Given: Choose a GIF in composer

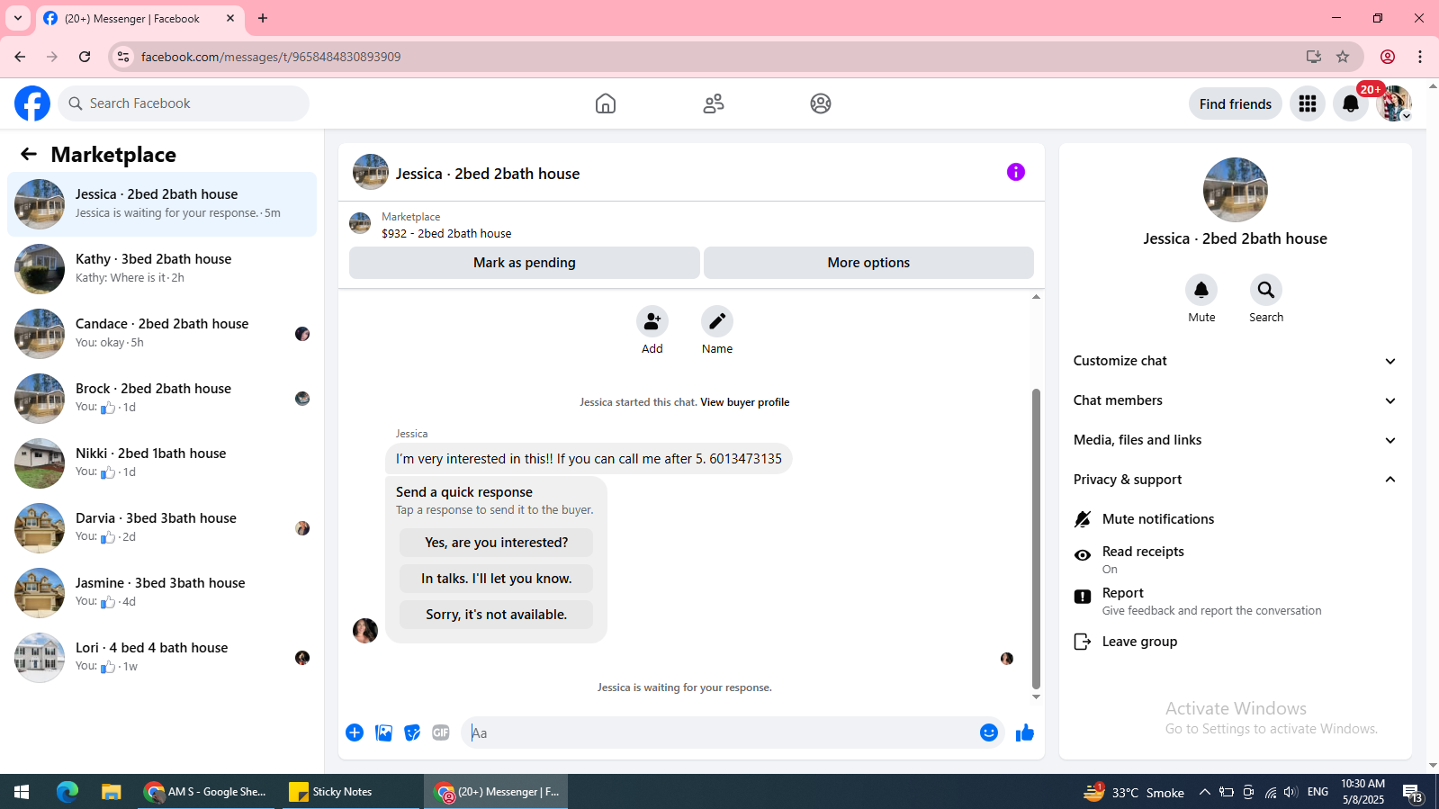Looking at the screenshot, I should click(441, 733).
